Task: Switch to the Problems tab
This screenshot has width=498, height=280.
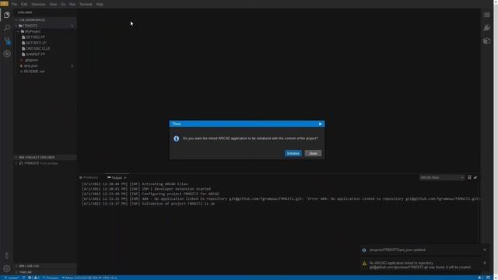Action: [89, 177]
